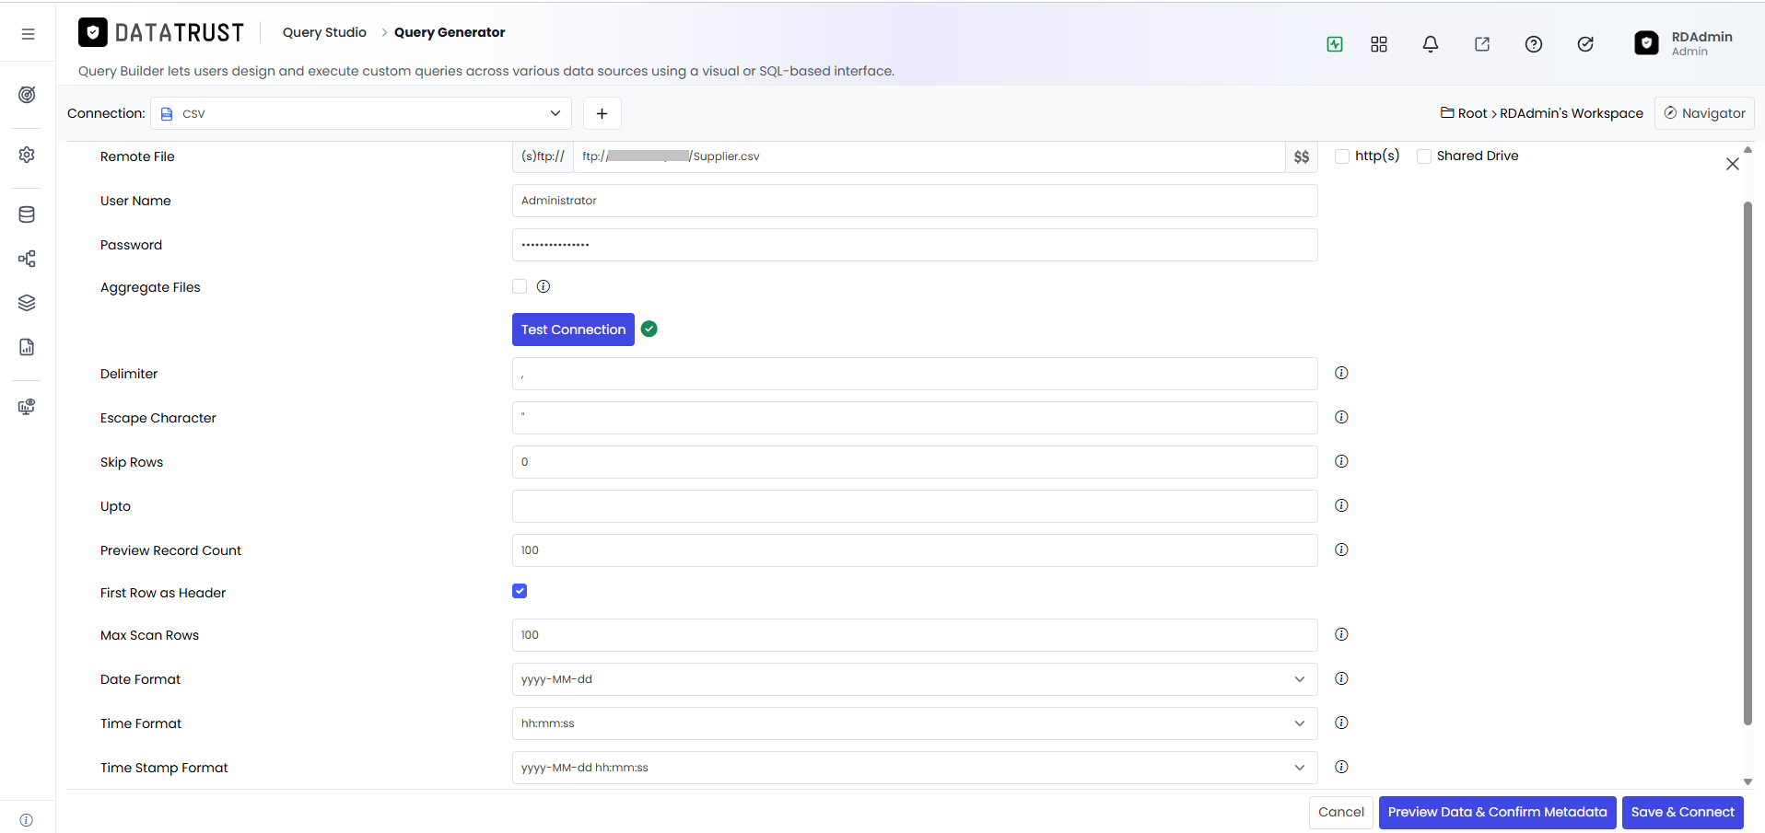Click Save & Connect button
Viewport: 1765px width, 833px height.
1682,812
